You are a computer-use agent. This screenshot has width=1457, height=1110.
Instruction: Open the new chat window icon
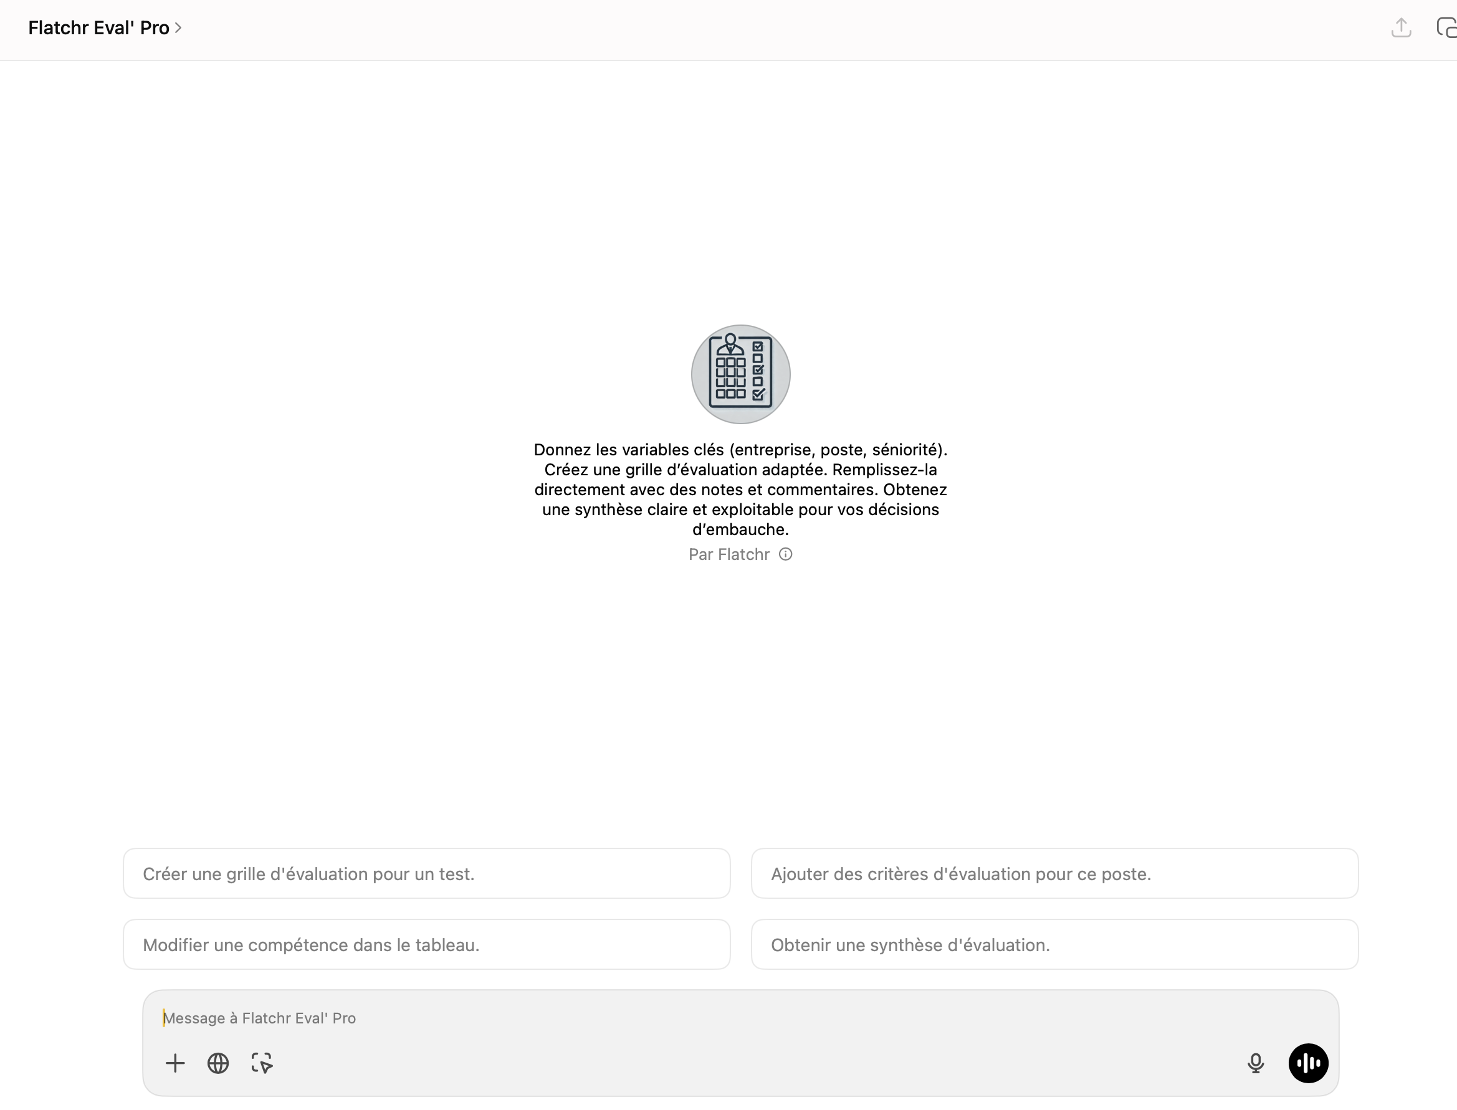point(1446,28)
